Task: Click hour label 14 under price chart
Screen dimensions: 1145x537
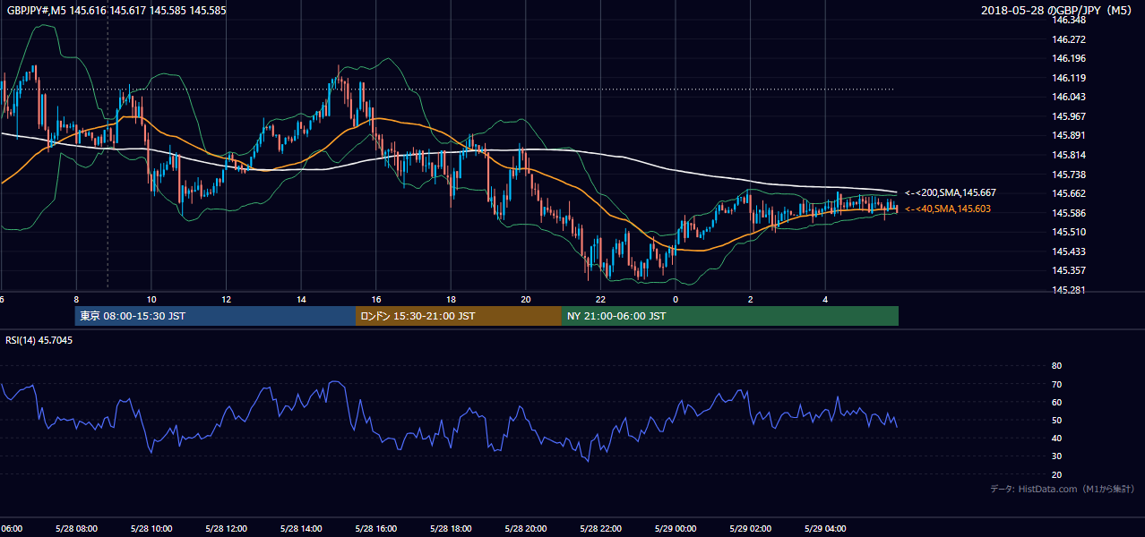Action: 301,300
